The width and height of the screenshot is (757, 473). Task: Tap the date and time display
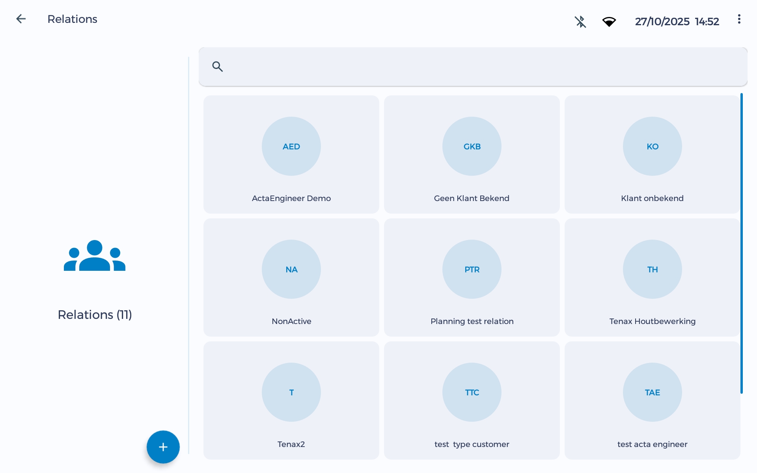[677, 21]
